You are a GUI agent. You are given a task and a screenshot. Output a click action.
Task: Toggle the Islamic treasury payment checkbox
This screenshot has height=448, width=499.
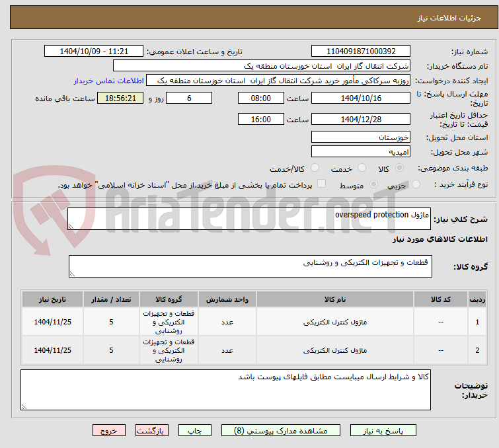(322, 184)
